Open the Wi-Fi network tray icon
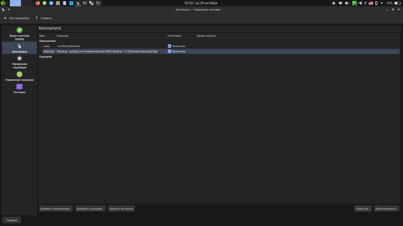This screenshot has width=403, height=226. [340, 3]
